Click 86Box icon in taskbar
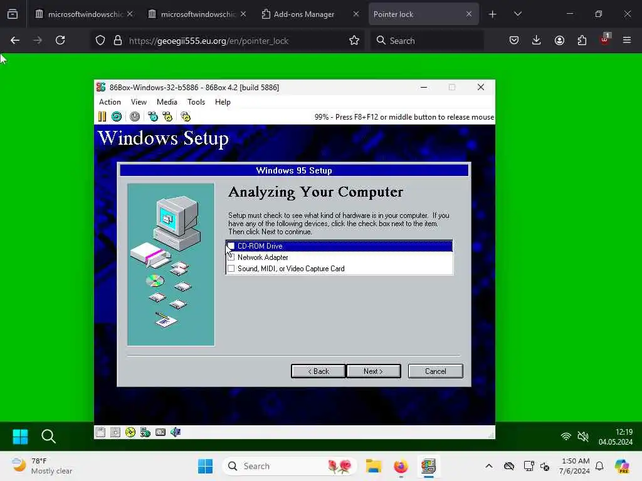This screenshot has height=481, width=642. click(428, 466)
